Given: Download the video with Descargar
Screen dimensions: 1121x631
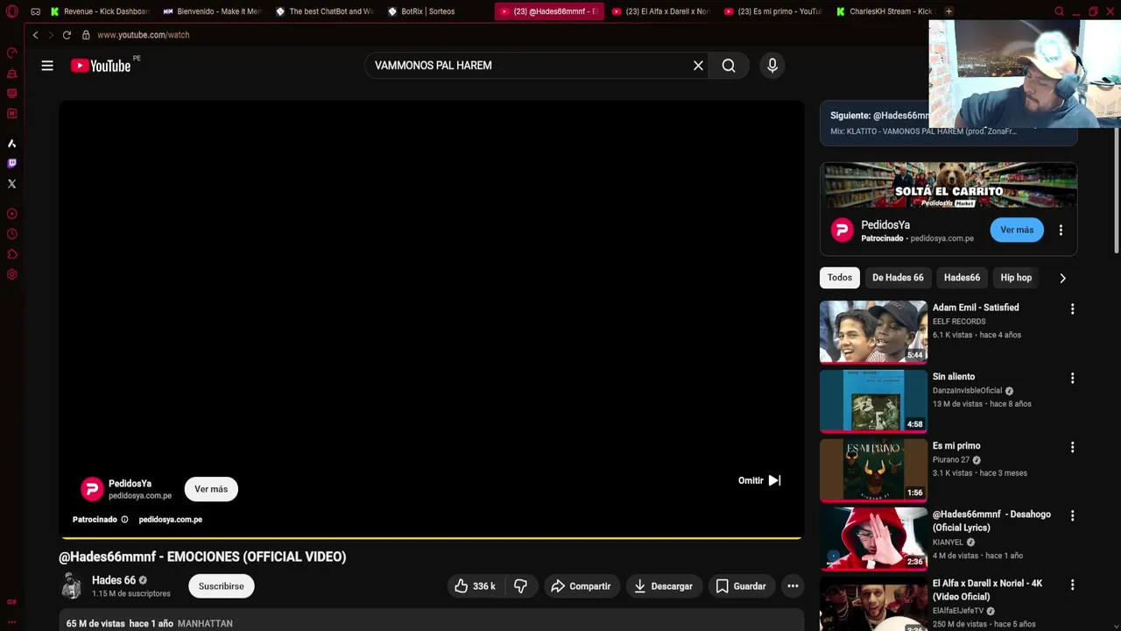Looking at the screenshot, I should click(x=663, y=586).
